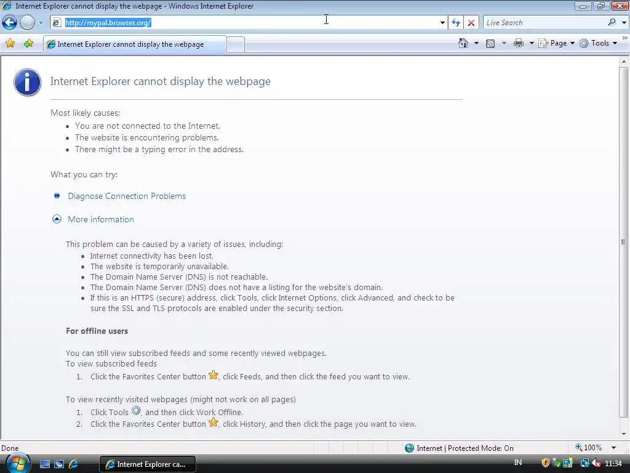Click 'Internet connectivity has been lost.' text
The width and height of the screenshot is (630, 473).
tap(152, 256)
